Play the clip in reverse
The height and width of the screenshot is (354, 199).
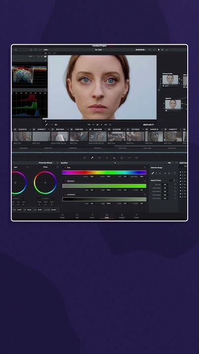tap(93, 124)
